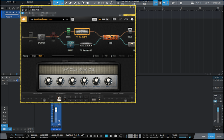The height and width of the screenshot is (140, 224).
Task: Click the infinity looper icon in BIAS FX
Action: tap(126, 19)
